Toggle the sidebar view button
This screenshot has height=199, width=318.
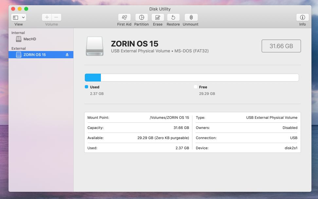(16, 17)
